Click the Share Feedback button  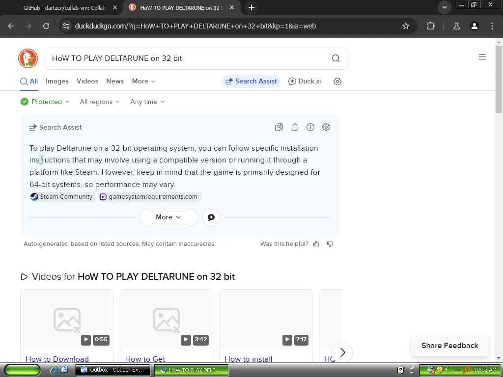pos(449,346)
